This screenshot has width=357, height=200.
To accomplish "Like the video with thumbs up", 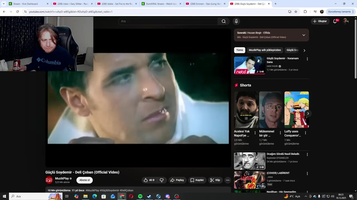I will [x=149, y=180].
